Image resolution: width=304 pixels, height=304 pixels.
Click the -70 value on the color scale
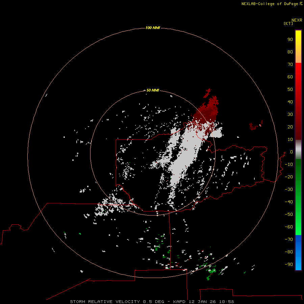[x=289, y=239]
